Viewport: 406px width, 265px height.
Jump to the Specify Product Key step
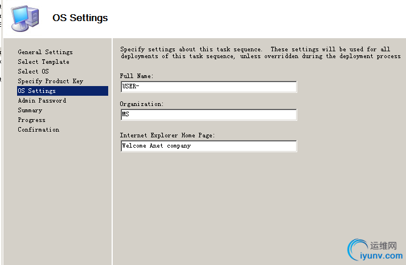coord(50,81)
